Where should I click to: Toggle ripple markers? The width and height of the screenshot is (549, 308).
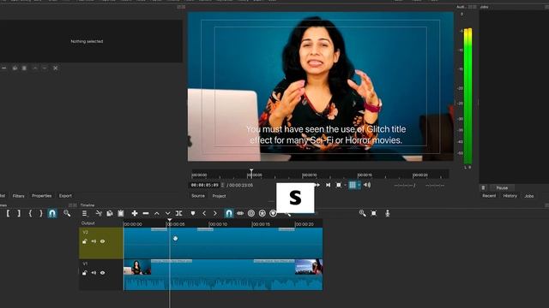(273, 213)
